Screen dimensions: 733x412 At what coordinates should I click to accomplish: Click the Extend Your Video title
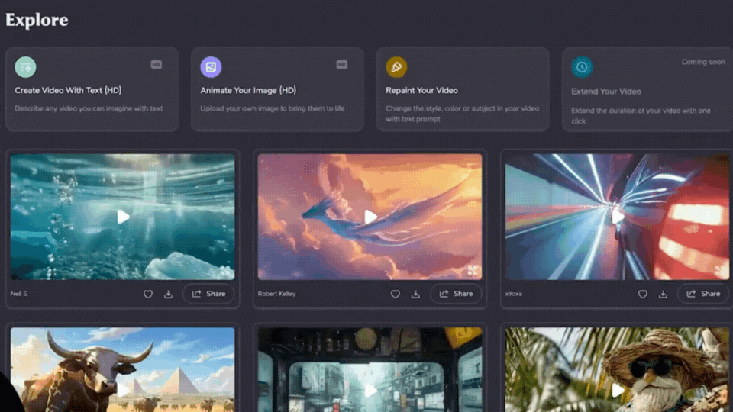(605, 92)
